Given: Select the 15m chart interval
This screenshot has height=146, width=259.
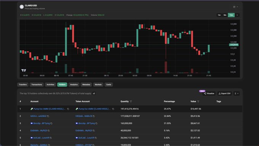Looking at the screenshot, I should [231, 15].
